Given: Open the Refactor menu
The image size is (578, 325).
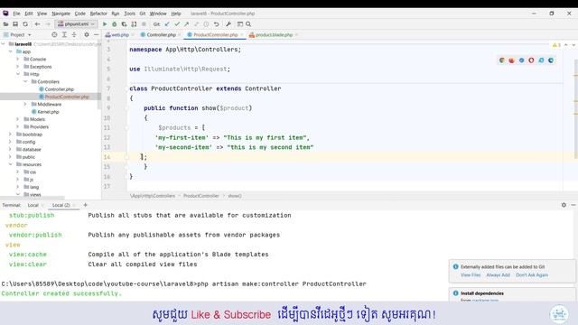Looking at the screenshot, I should coord(98,14).
